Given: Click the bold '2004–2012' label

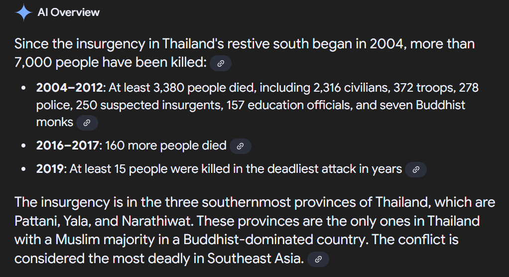Looking at the screenshot, I should (69, 88).
